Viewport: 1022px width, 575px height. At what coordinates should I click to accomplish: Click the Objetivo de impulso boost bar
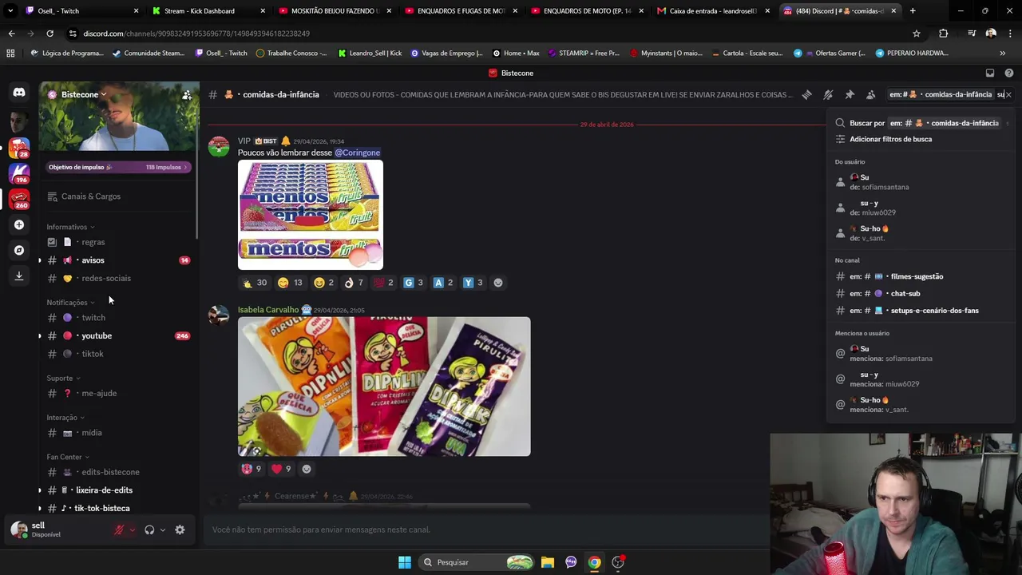(118, 168)
